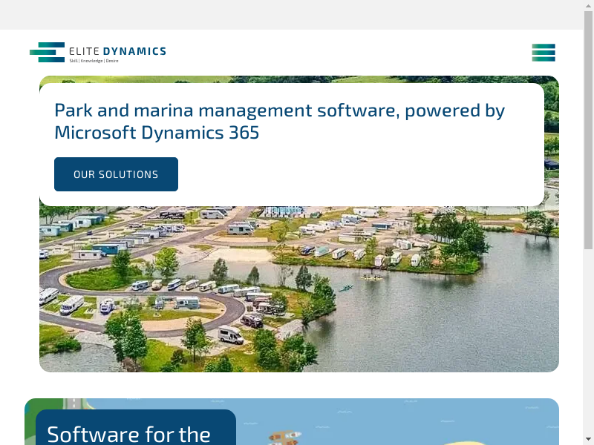Click the kayak on the lake
This screenshot has width=594, height=445.
pyautogui.click(x=346, y=288)
